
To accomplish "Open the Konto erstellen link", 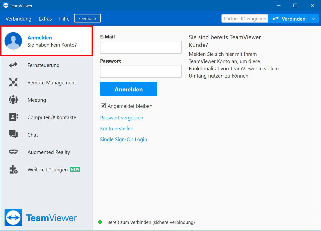I will point(117,128).
